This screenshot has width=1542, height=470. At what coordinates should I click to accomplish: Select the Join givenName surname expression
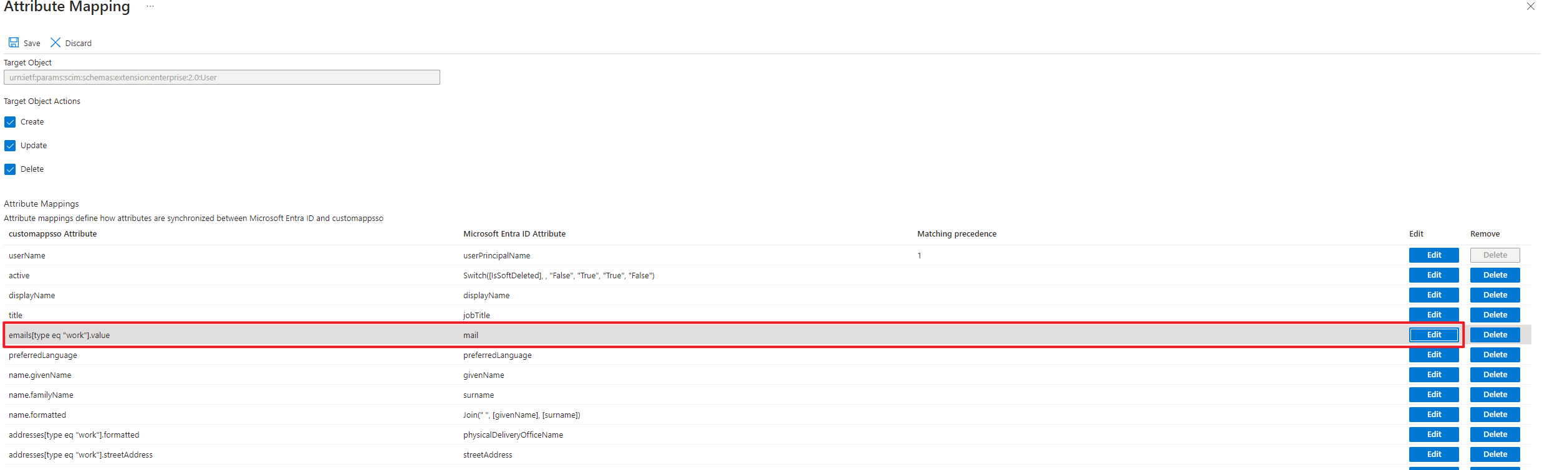[522, 415]
